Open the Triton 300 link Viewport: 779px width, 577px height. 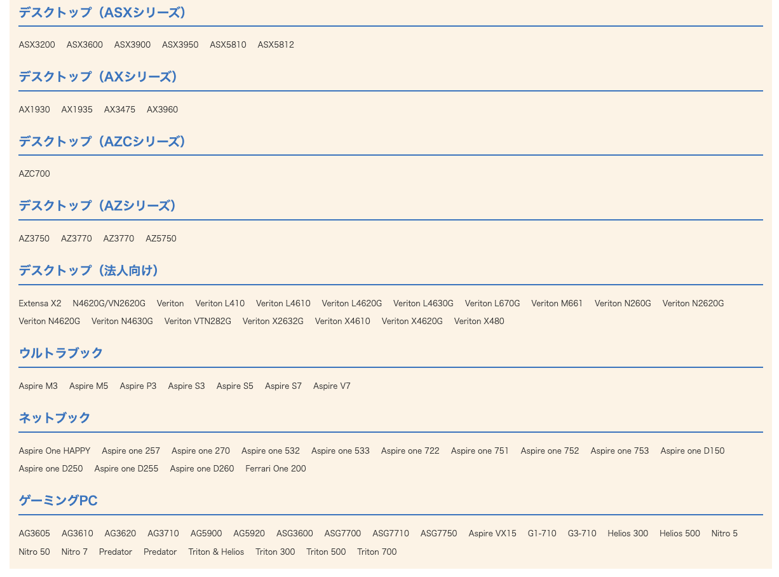[275, 552]
